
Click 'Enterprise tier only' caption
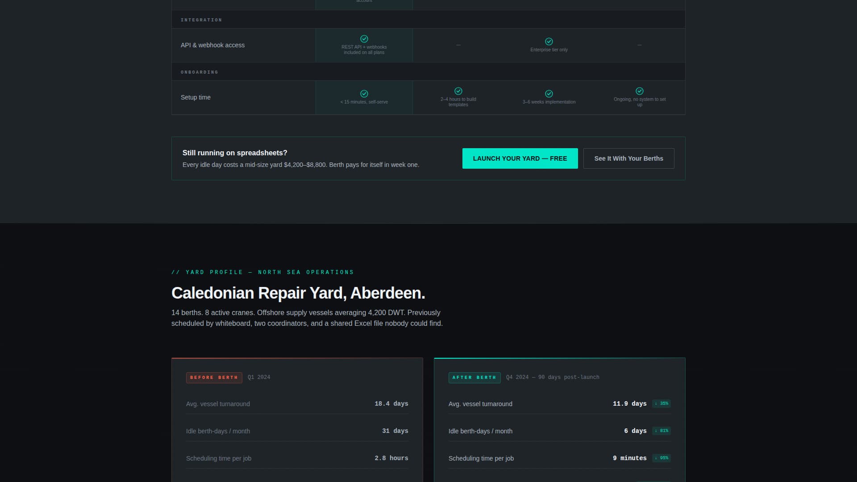(x=549, y=50)
